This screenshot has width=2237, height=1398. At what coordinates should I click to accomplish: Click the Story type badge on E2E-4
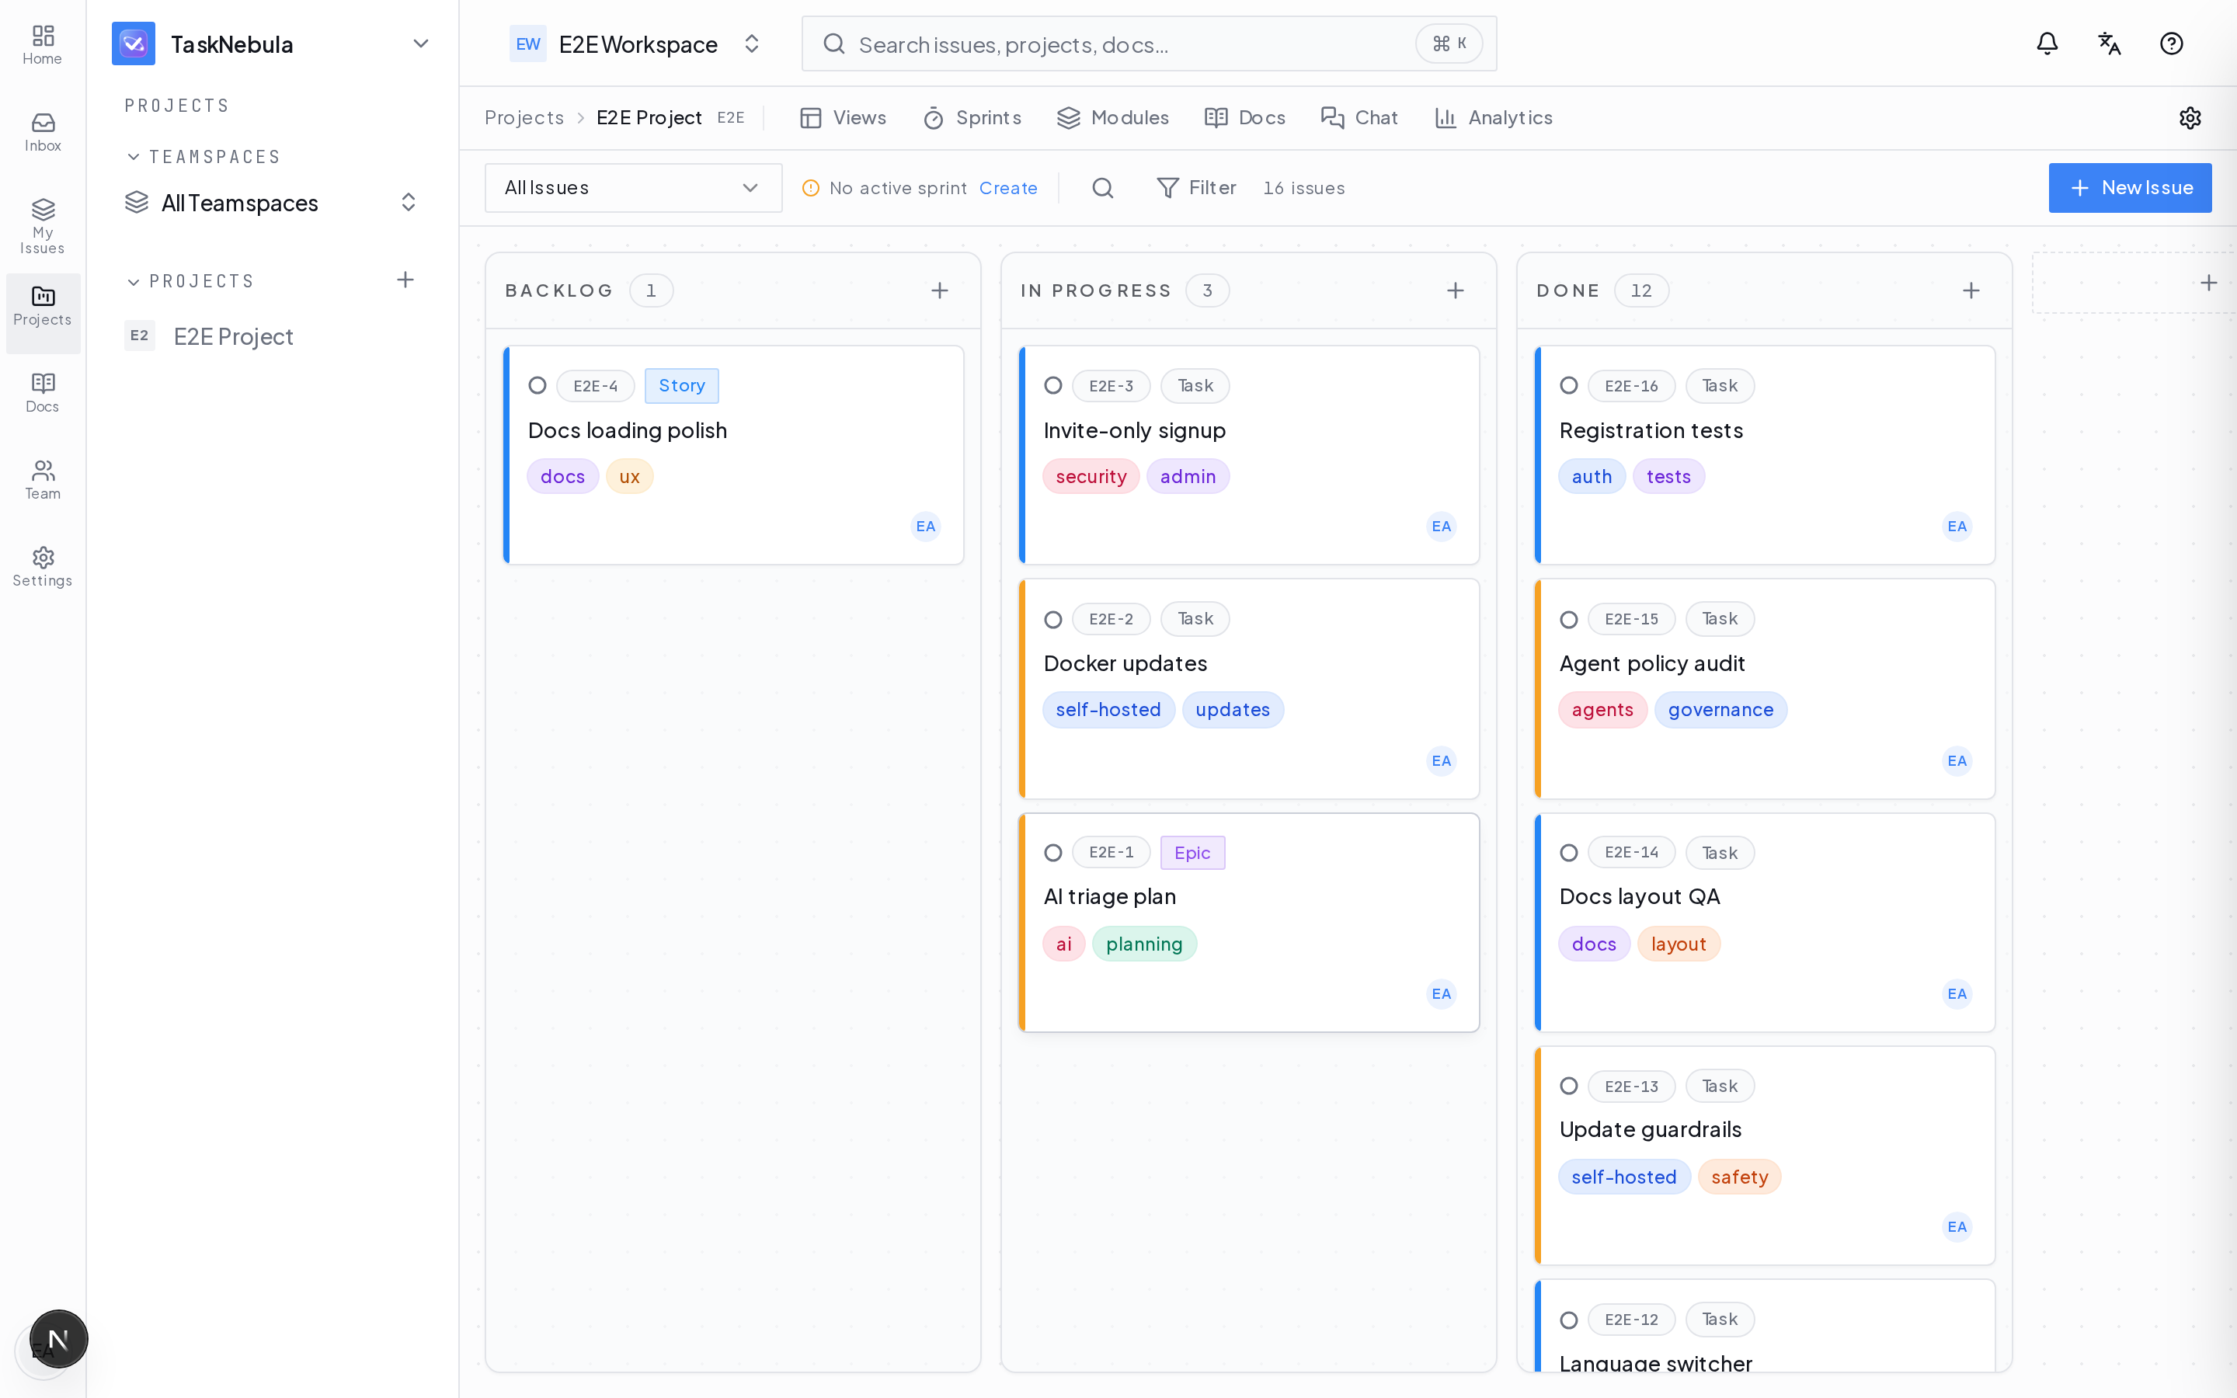pyautogui.click(x=681, y=385)
